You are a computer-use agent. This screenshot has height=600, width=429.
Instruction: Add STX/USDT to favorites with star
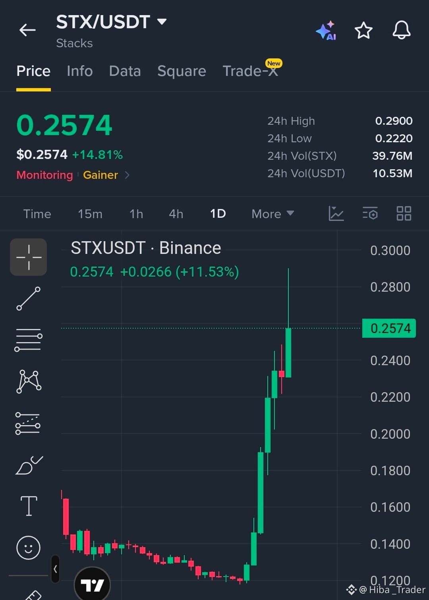point(363,30)
